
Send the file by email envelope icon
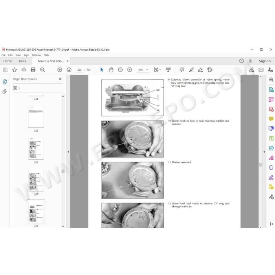[261, 70]
